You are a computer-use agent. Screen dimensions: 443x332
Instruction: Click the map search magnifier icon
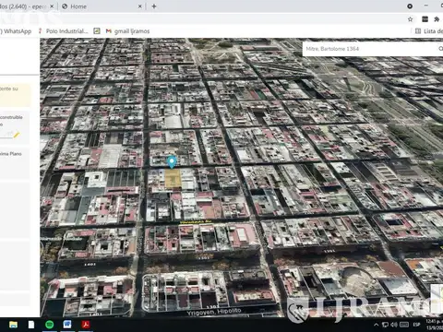[440, 49]
